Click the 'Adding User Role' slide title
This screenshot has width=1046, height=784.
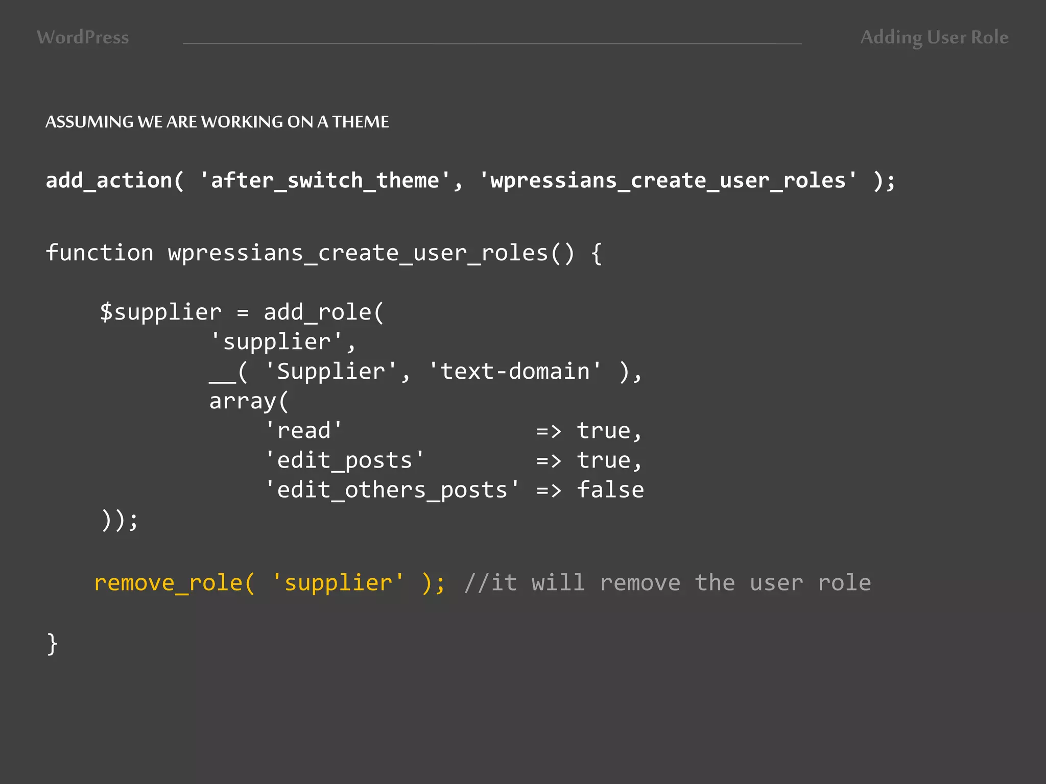[934, 38]
